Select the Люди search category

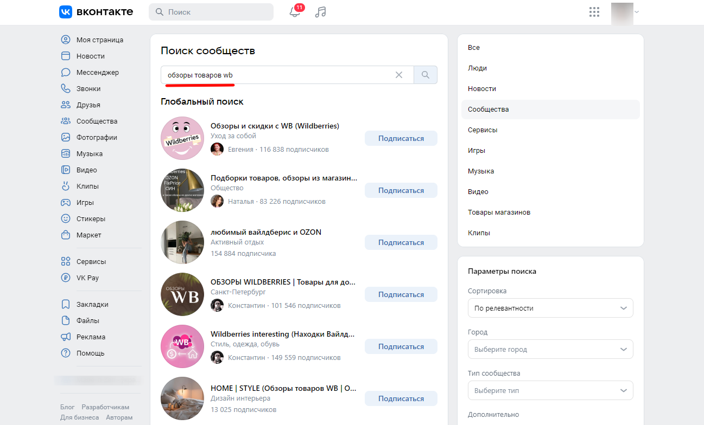tap(550, 68)
